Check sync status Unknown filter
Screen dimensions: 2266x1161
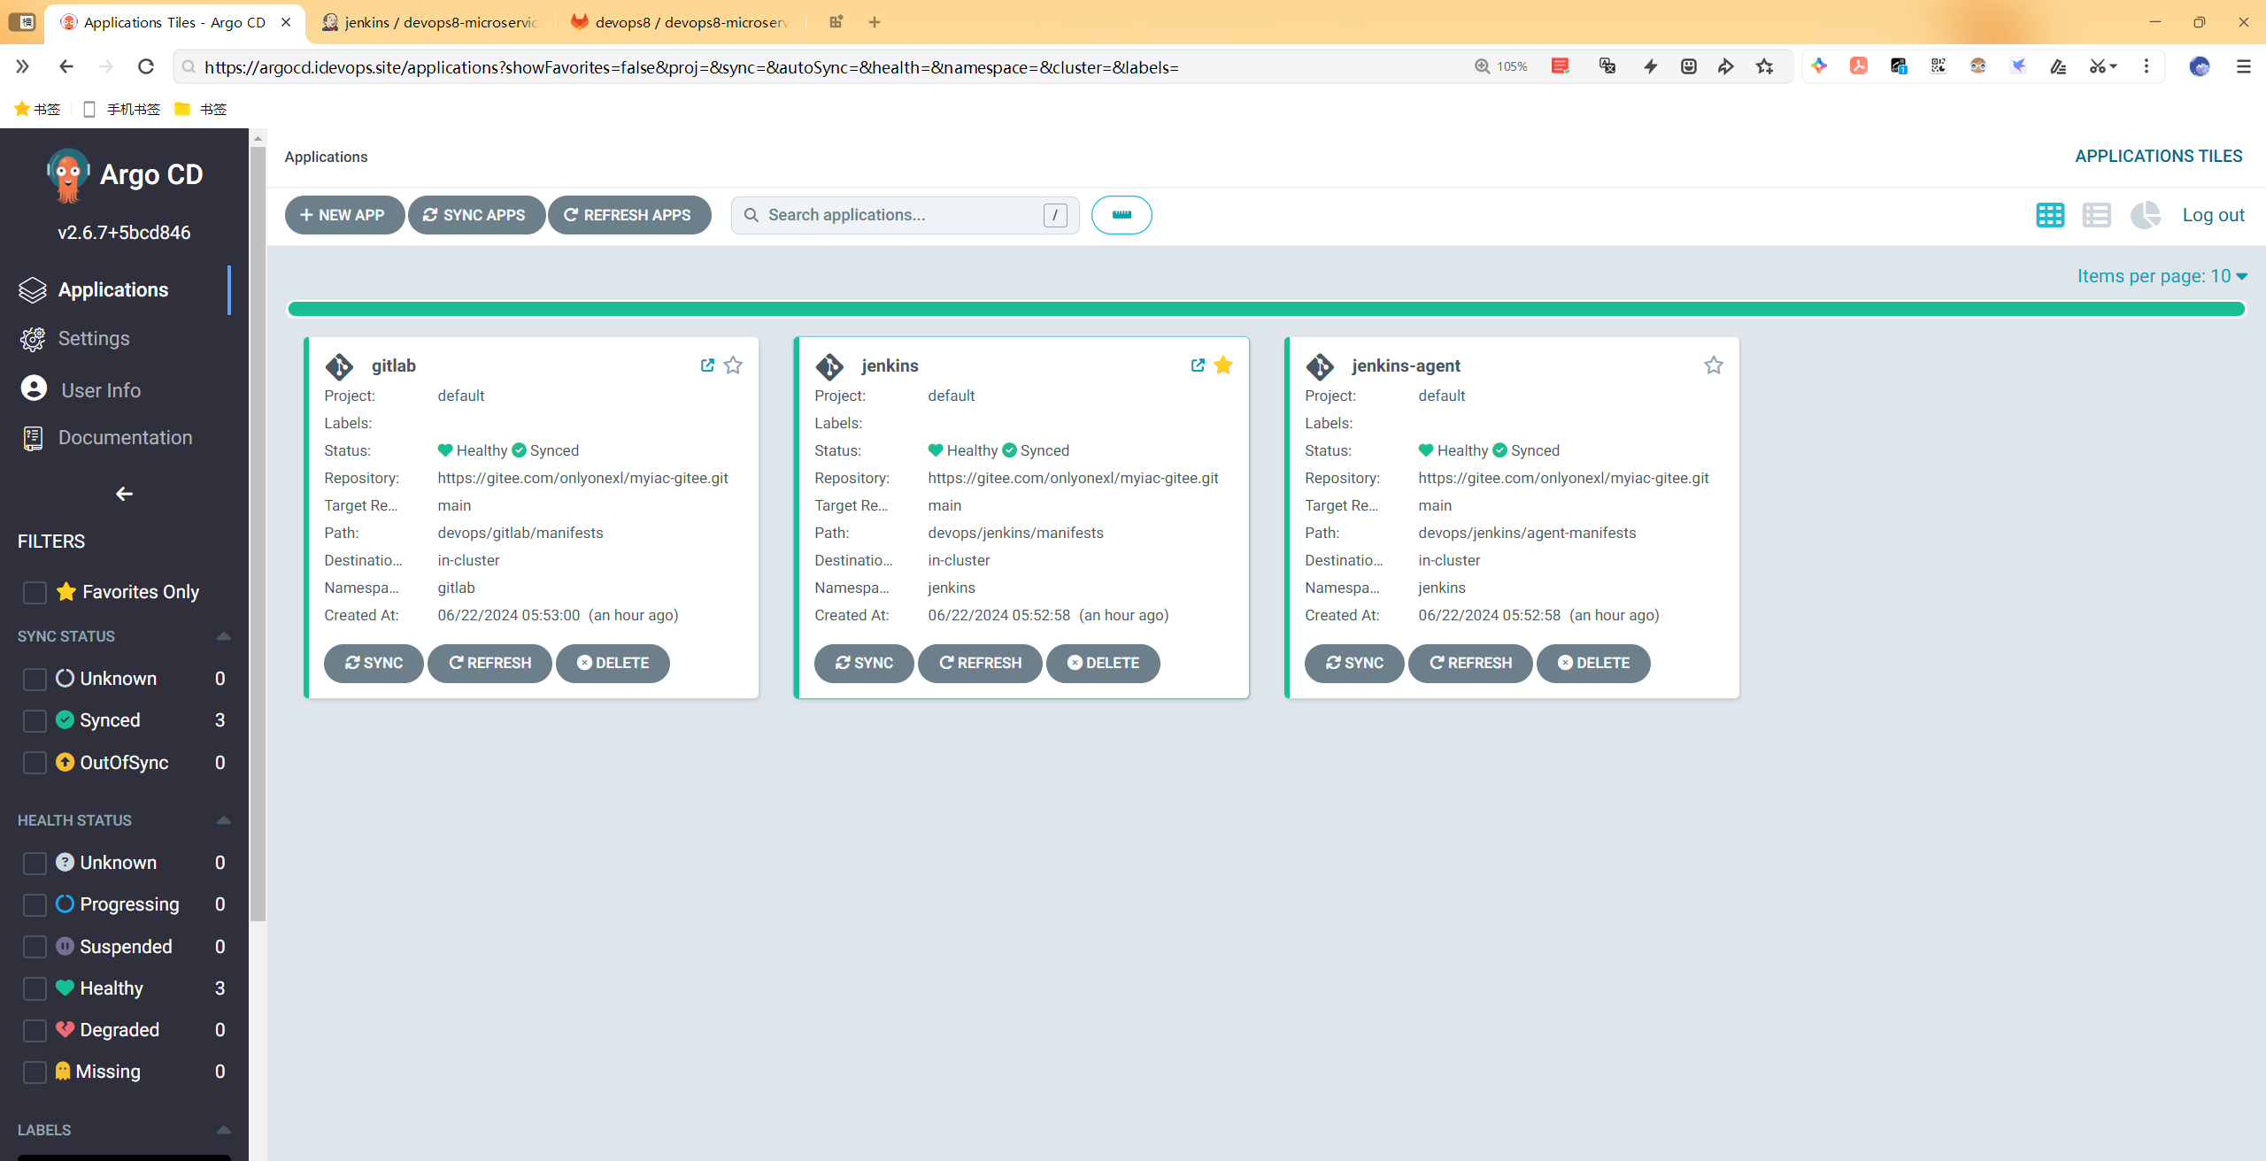(x=35, y=679)
